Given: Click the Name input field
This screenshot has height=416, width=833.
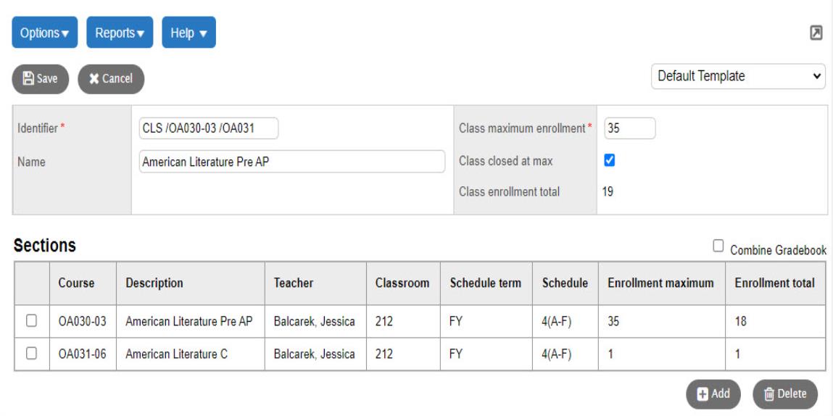Looking at the screenshot, I should pos(291,161).
